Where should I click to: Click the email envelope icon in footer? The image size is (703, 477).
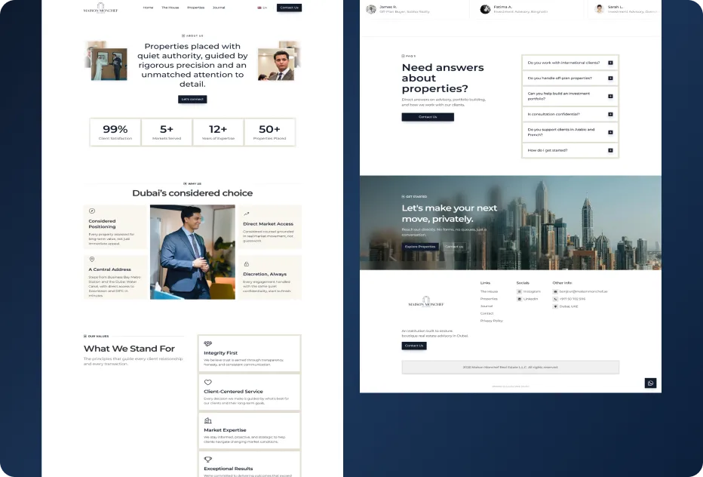click(555, 291)
